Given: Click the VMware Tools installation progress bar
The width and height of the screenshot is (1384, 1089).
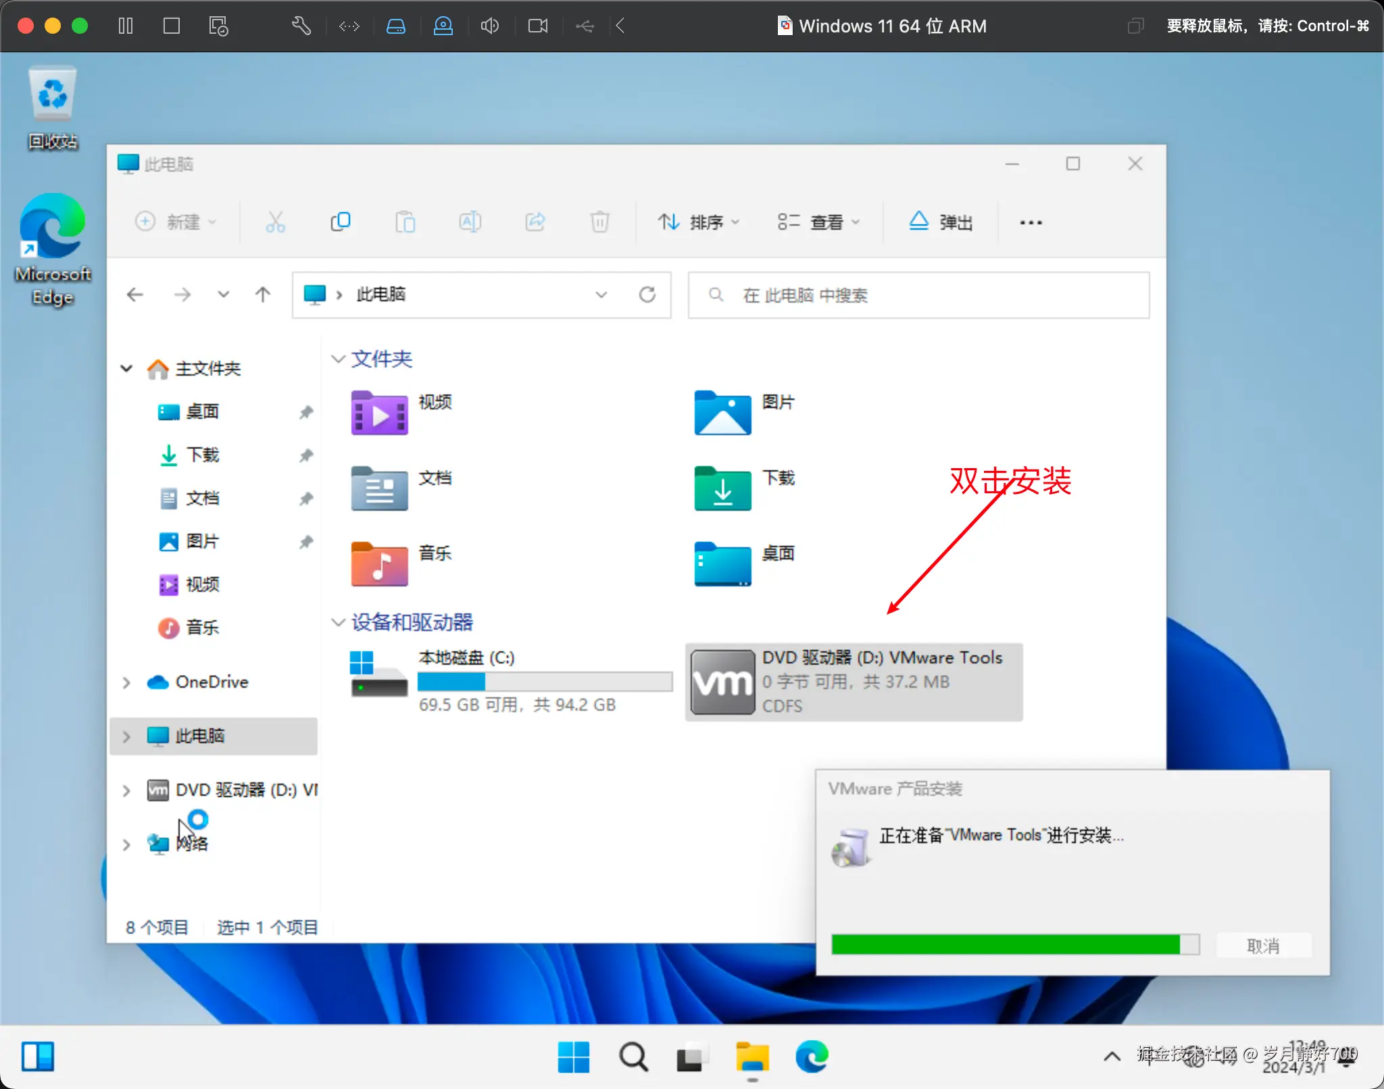Looking at the screenshot, I should point(1014,944).
